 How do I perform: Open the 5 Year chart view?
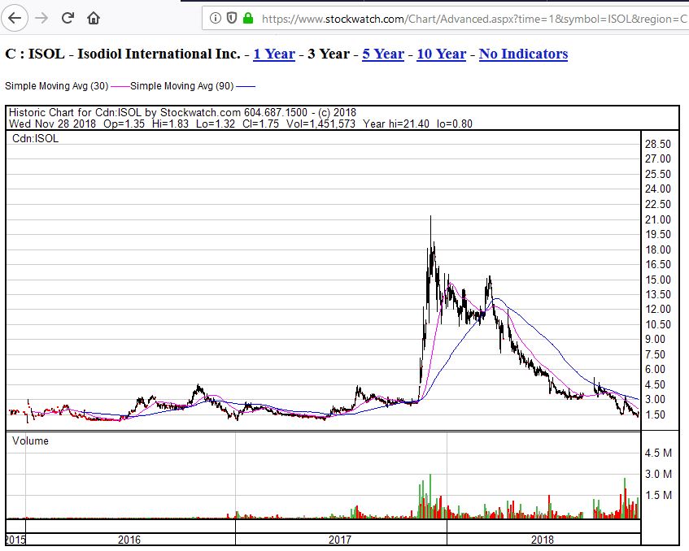click(382, 54)
